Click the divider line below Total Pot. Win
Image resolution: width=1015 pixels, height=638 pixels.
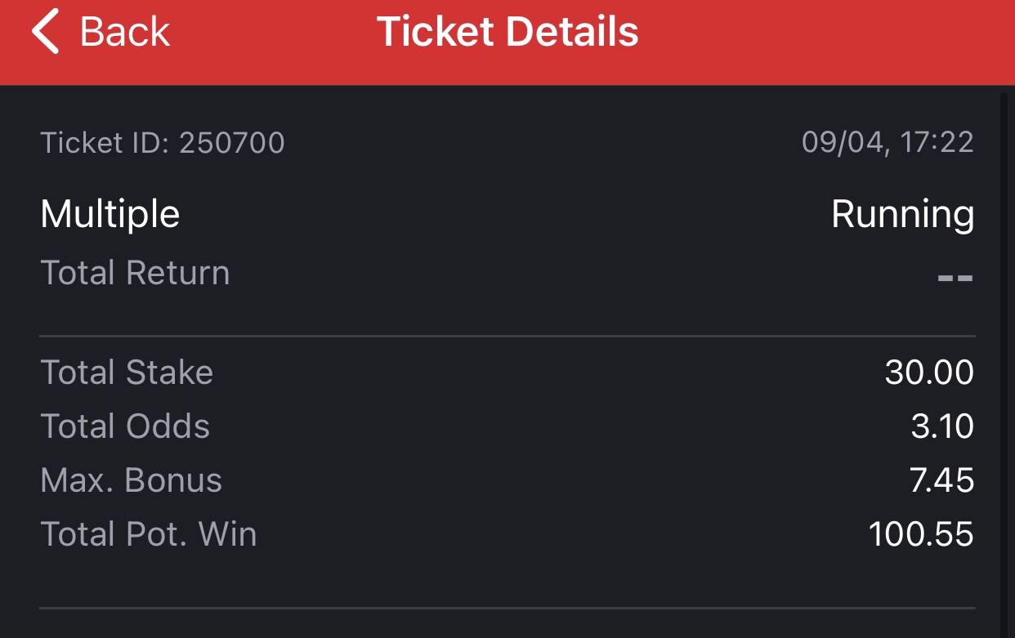pyautogui.click(x=507, y=608)
